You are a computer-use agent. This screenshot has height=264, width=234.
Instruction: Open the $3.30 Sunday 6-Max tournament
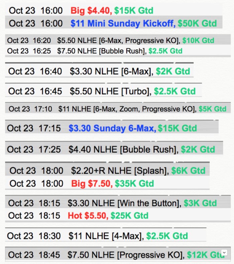click(112, 128)
